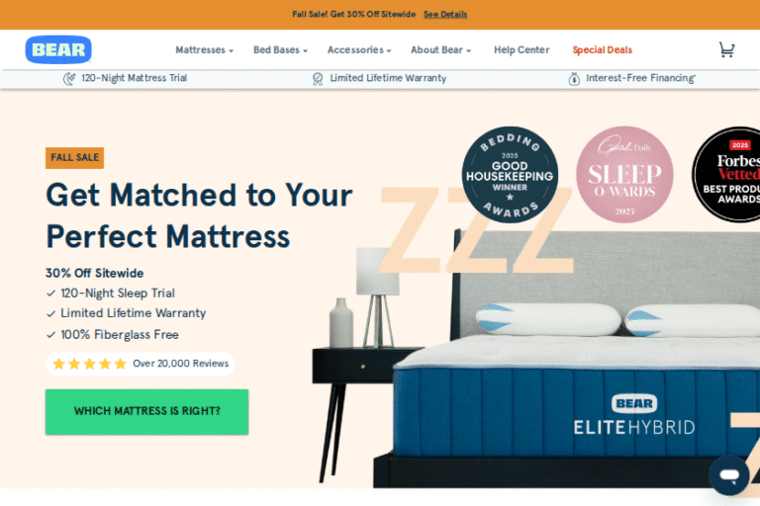Click the See Details sale link

click(x=445, y=15)
